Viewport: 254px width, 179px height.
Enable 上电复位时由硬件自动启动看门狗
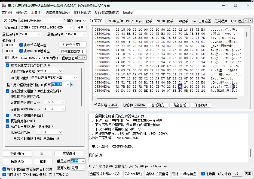tap(7, 139)
